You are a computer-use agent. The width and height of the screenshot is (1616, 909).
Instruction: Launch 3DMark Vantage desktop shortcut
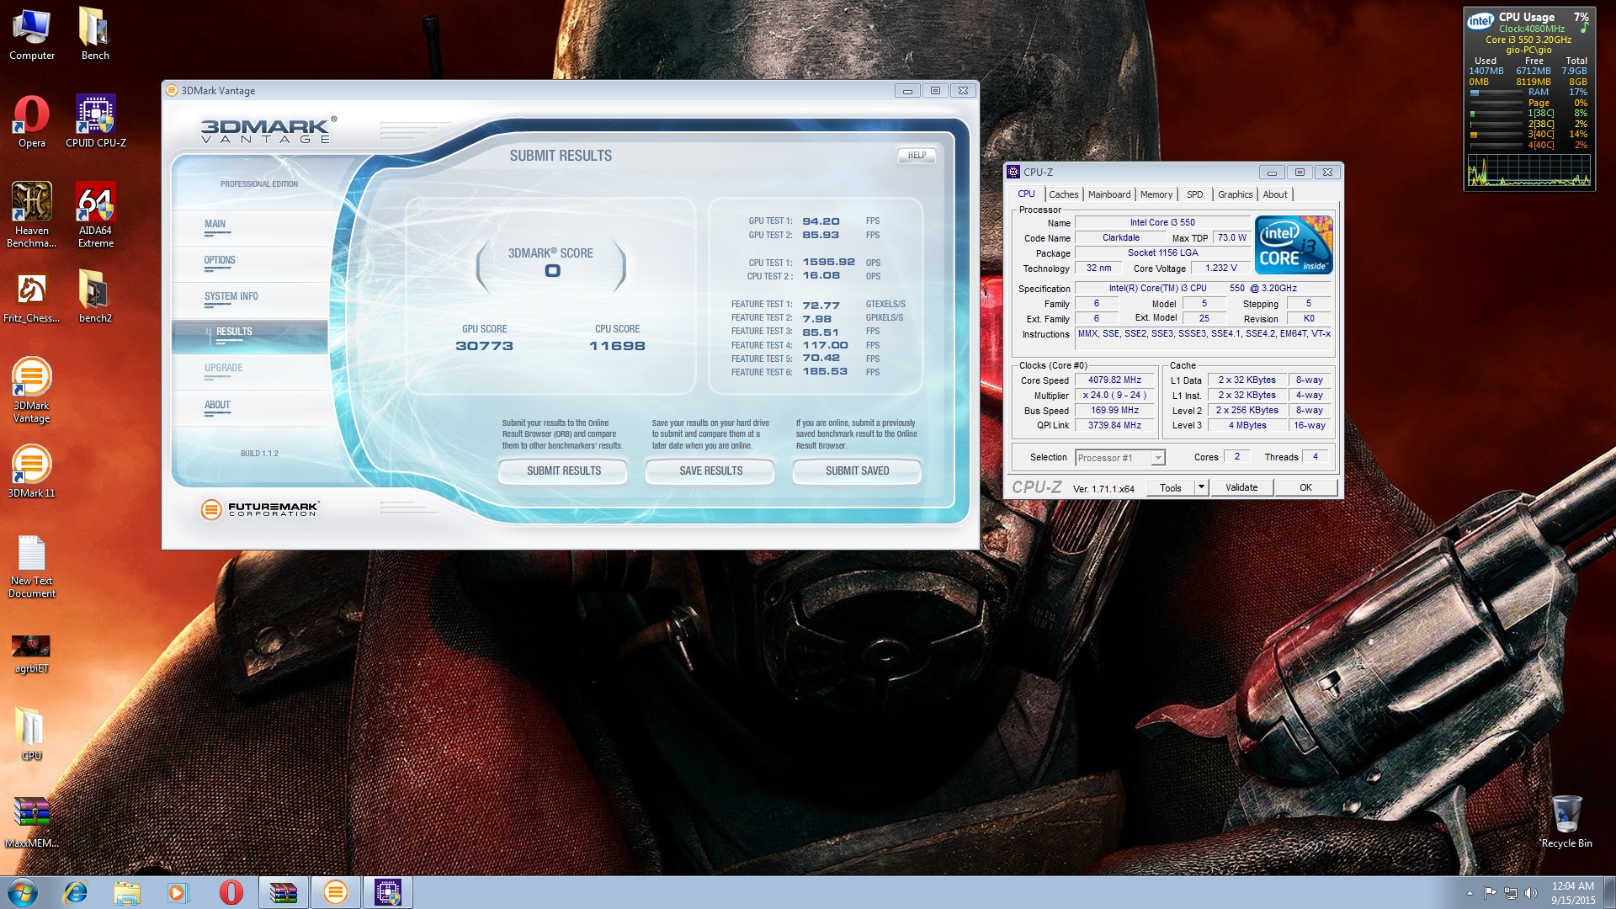pos(32,391)
